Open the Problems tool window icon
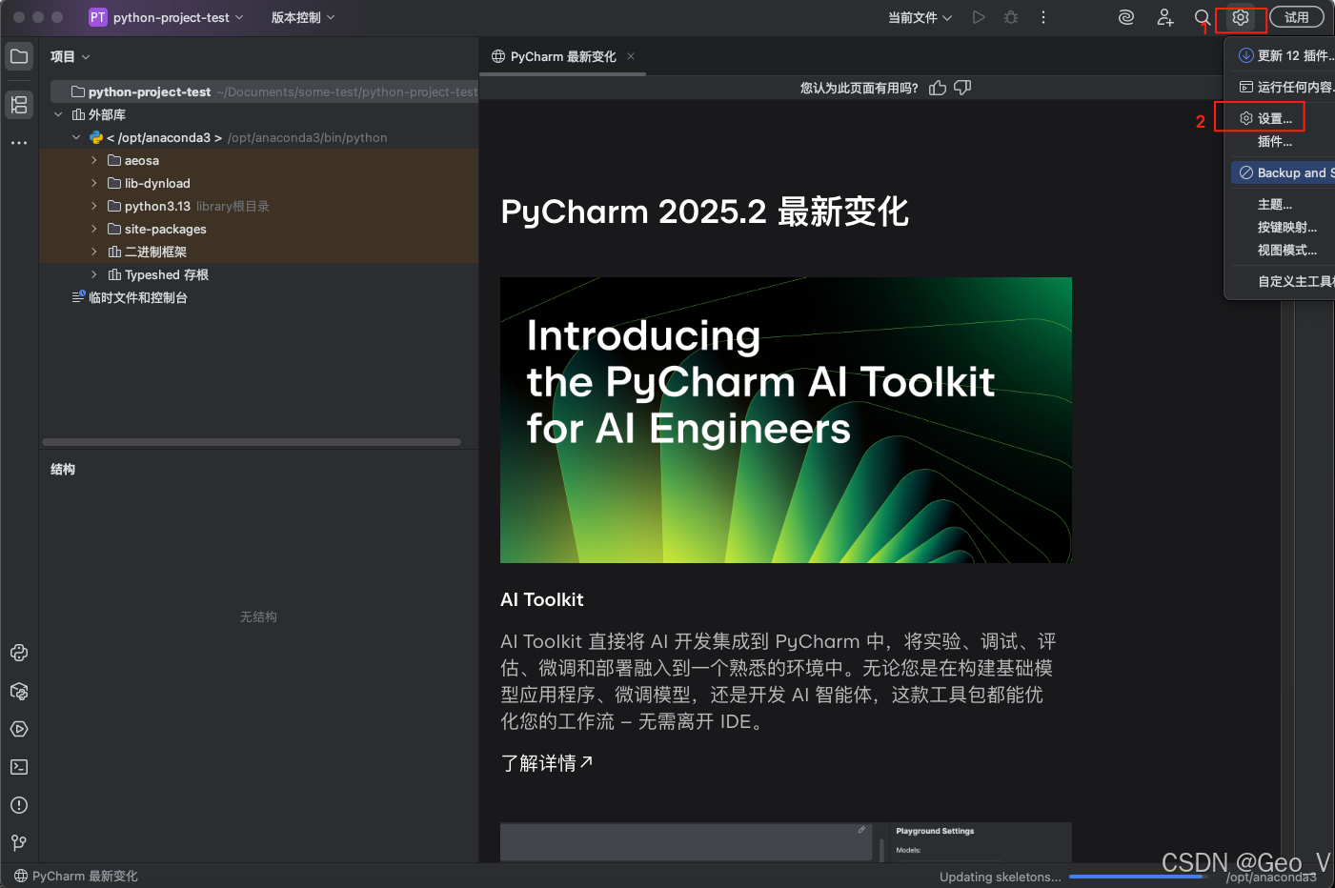The width and height of the screenshot is (1335, 888). [x=19, y=805]
